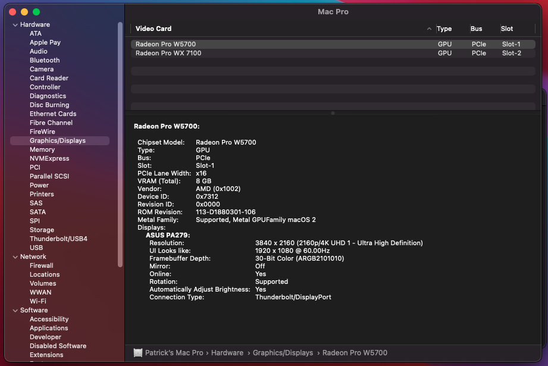Click the Device ID value 0x7312
Image resolution: width=548 pixels, height=366 pixels.
207,196
